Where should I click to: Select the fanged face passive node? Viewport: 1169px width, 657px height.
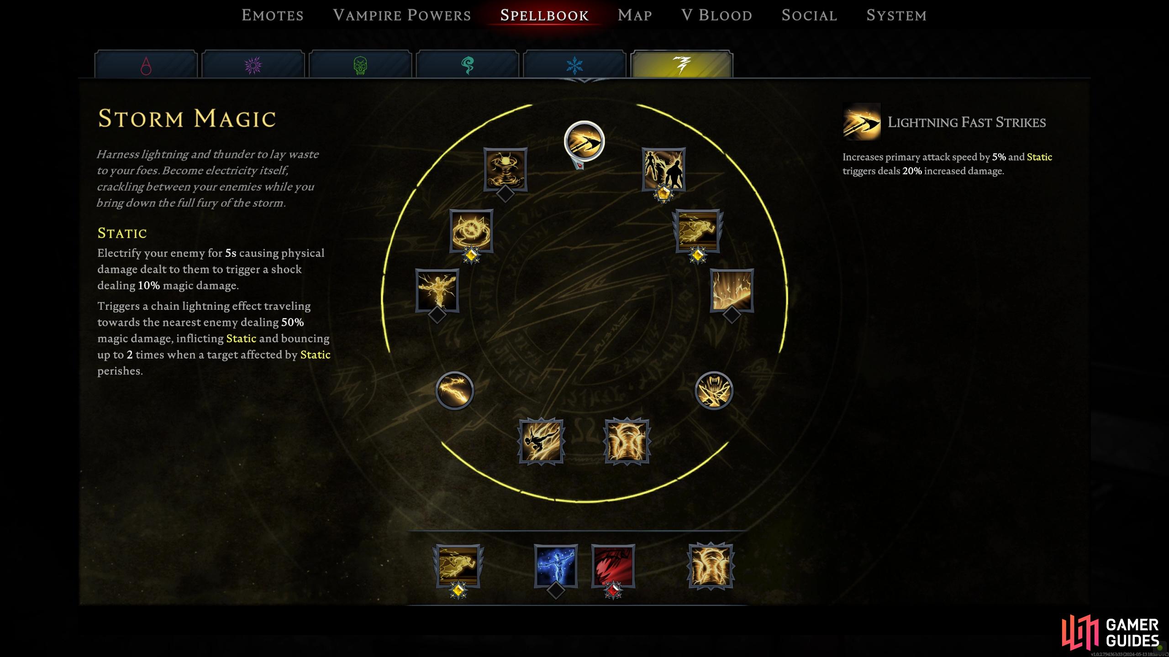(714, 391)
